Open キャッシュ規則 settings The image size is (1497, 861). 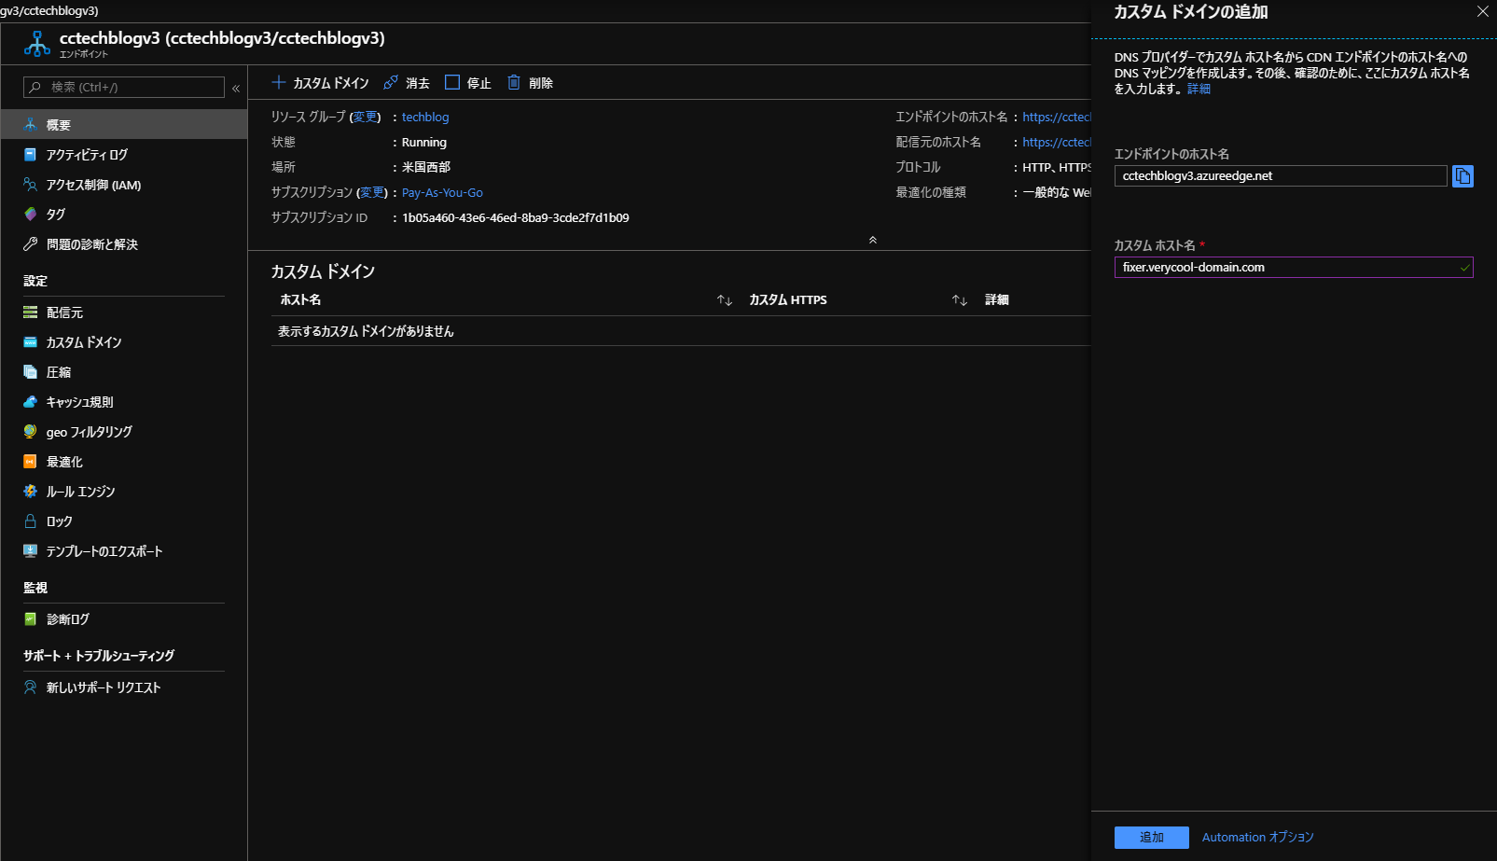pyautogui.click(x=79, y=402)
